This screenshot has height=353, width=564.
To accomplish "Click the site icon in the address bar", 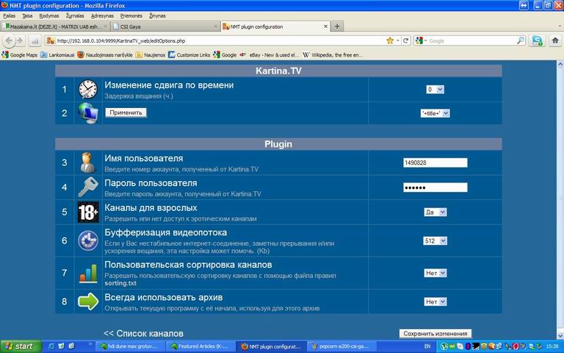I will 51,40.
